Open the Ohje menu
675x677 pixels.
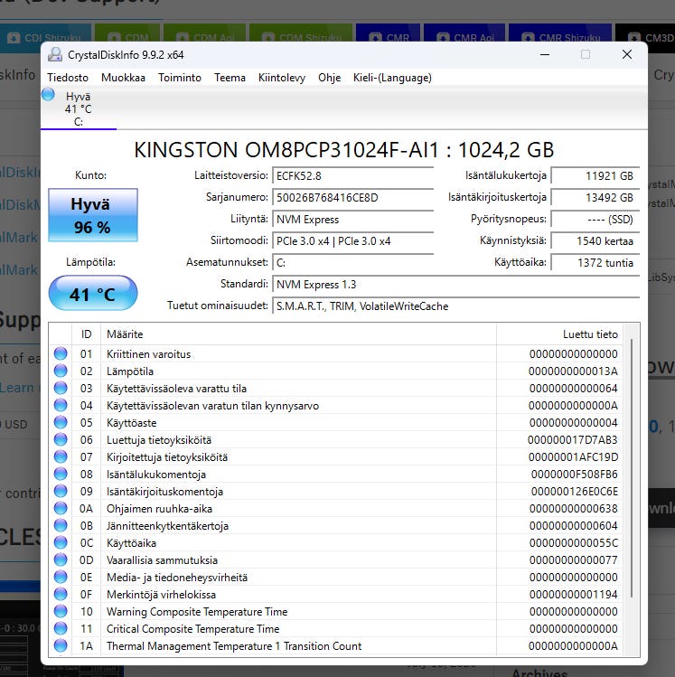click(x=329, y=78)
